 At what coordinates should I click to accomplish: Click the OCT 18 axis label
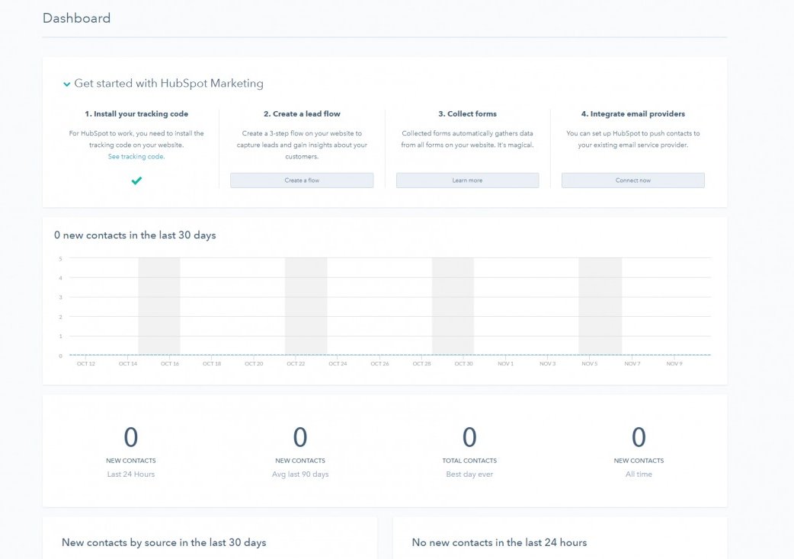[212, 364]
